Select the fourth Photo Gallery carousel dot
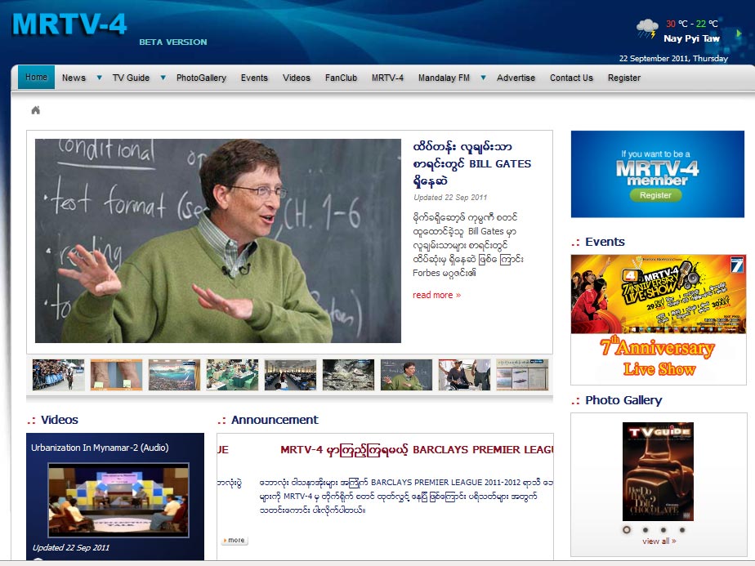 (x=681, y=529)
